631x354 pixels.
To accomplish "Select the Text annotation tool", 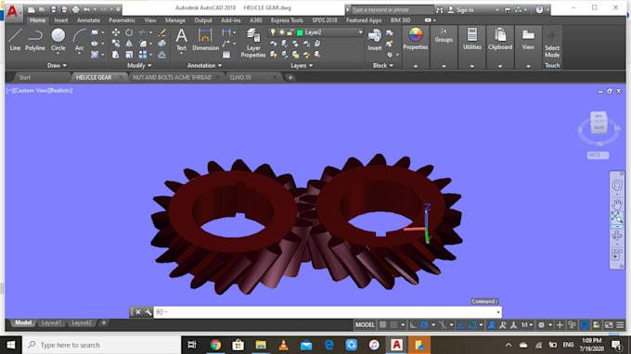I will point(181,39).
